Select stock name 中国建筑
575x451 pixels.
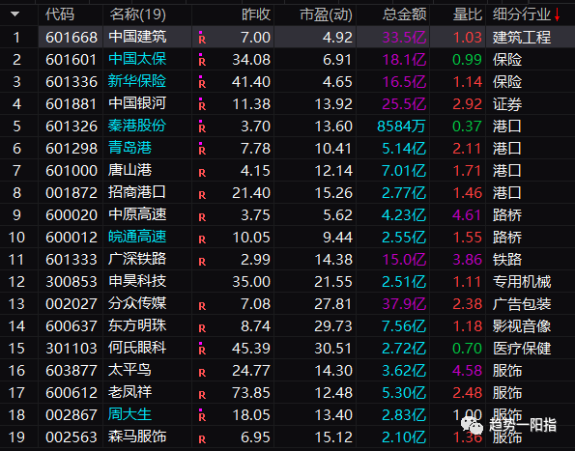click(137, 37)
